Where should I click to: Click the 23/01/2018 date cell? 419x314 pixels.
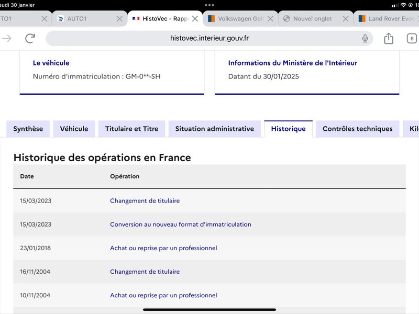pos(35,248)
